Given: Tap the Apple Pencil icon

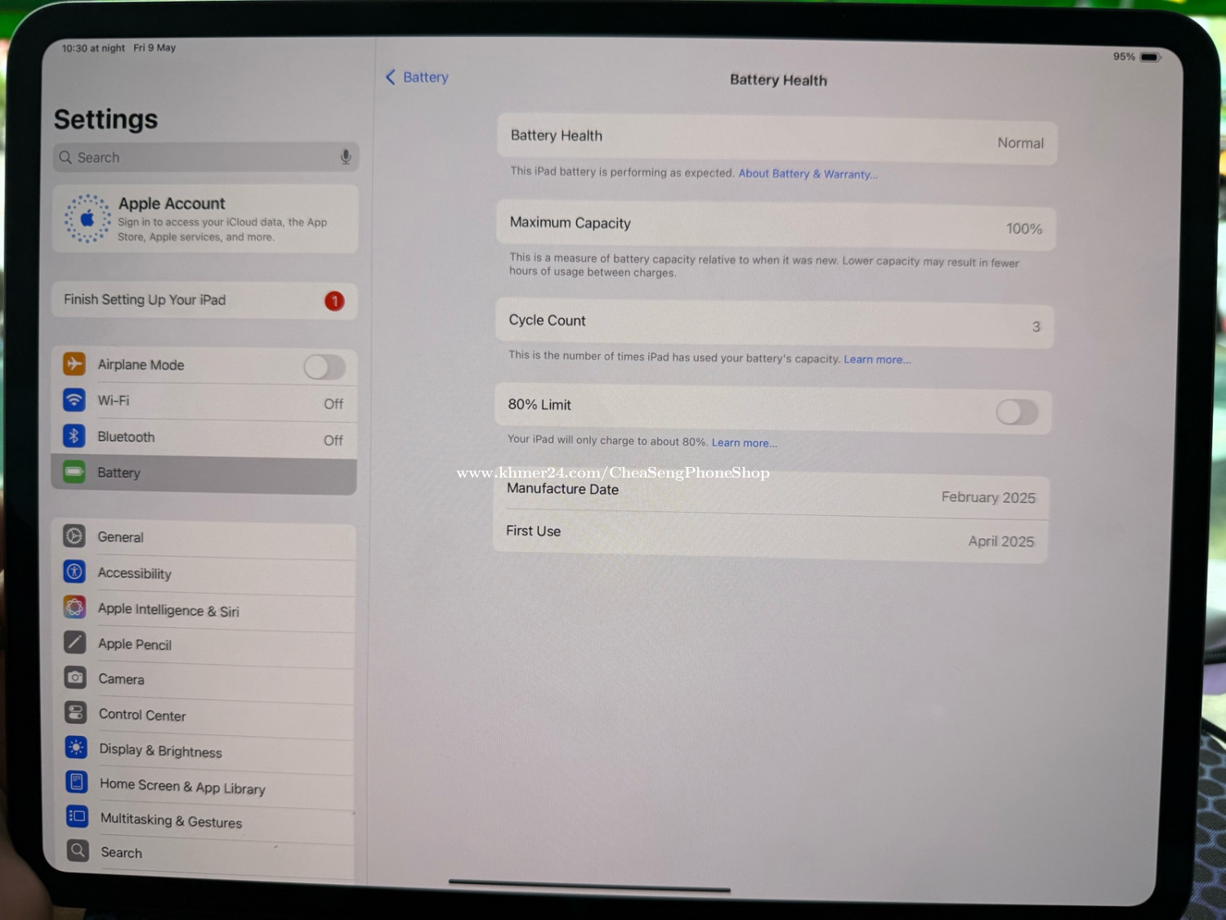Looking at the screenshot, I should 75,642.
